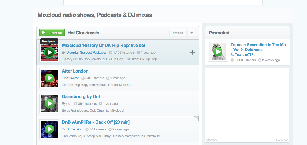Click the plus icon on UK Hip Hop row
This screenshot has width=307, height=145.
point(192,52)
